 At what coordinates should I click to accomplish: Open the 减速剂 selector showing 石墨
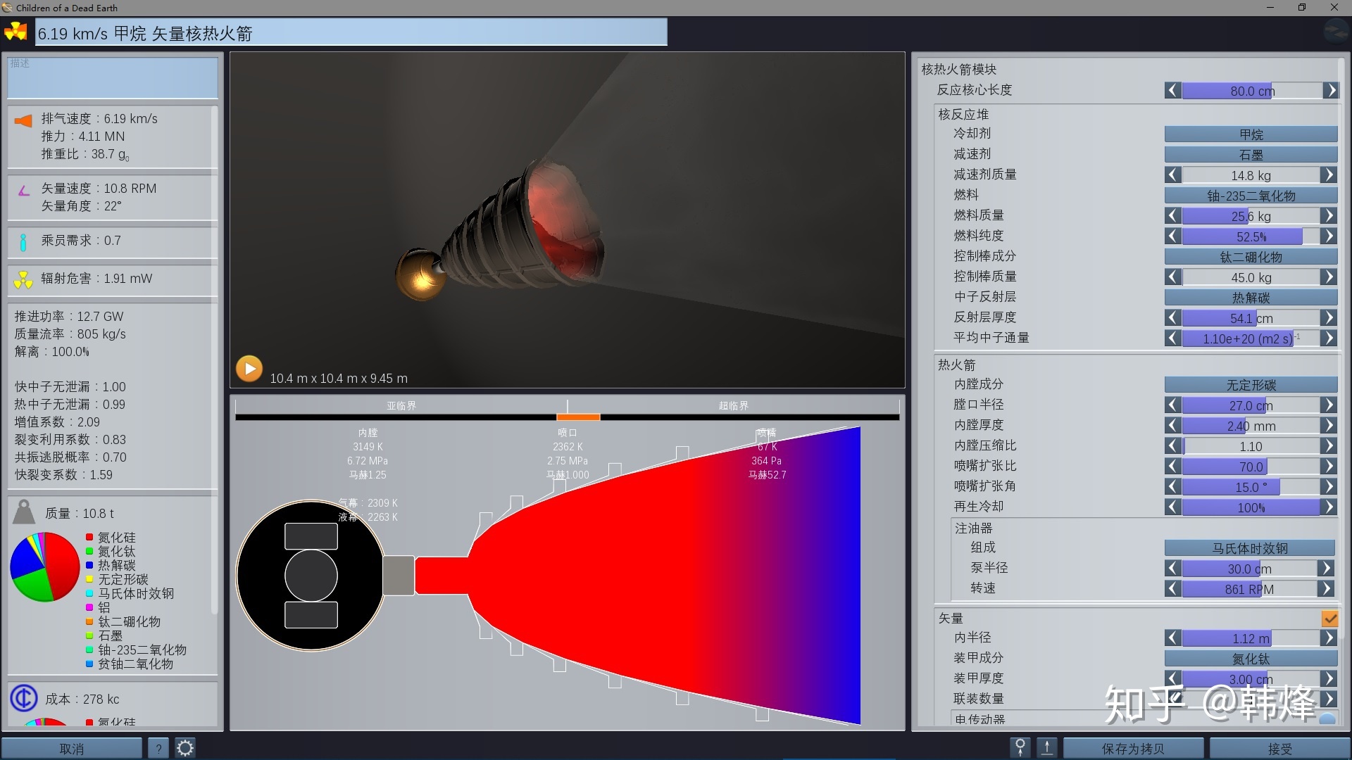coord(1251,154)
